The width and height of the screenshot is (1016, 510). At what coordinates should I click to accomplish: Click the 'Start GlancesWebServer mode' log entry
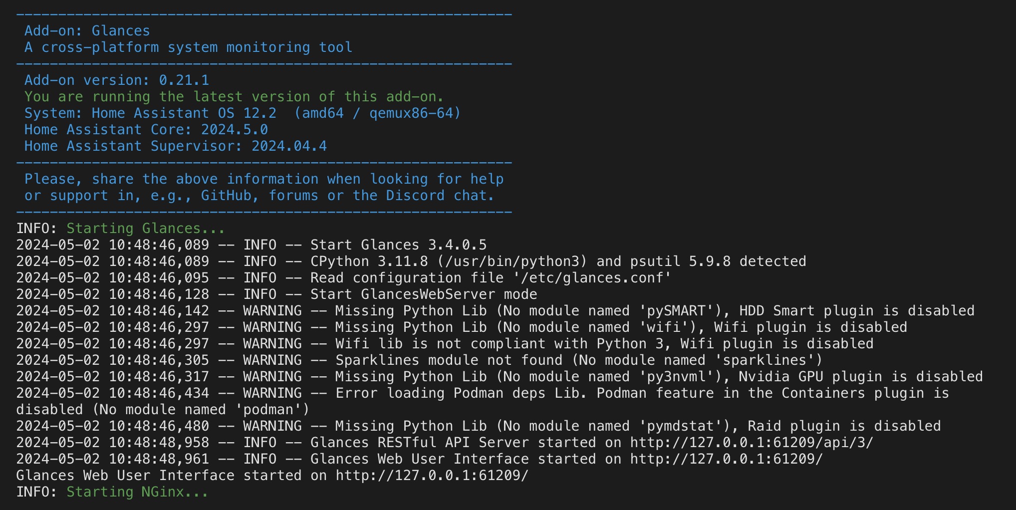[x=424, y=294]
